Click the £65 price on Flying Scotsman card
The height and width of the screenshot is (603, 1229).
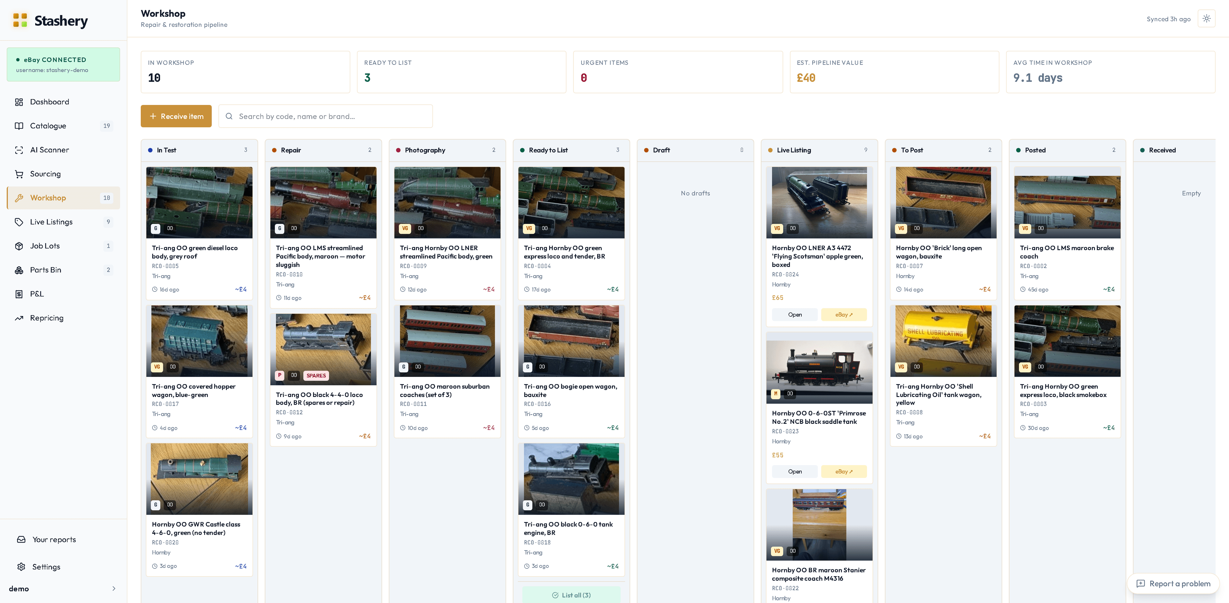tap(778, 298)
